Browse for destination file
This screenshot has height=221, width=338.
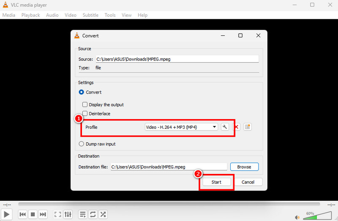[244, 167]
